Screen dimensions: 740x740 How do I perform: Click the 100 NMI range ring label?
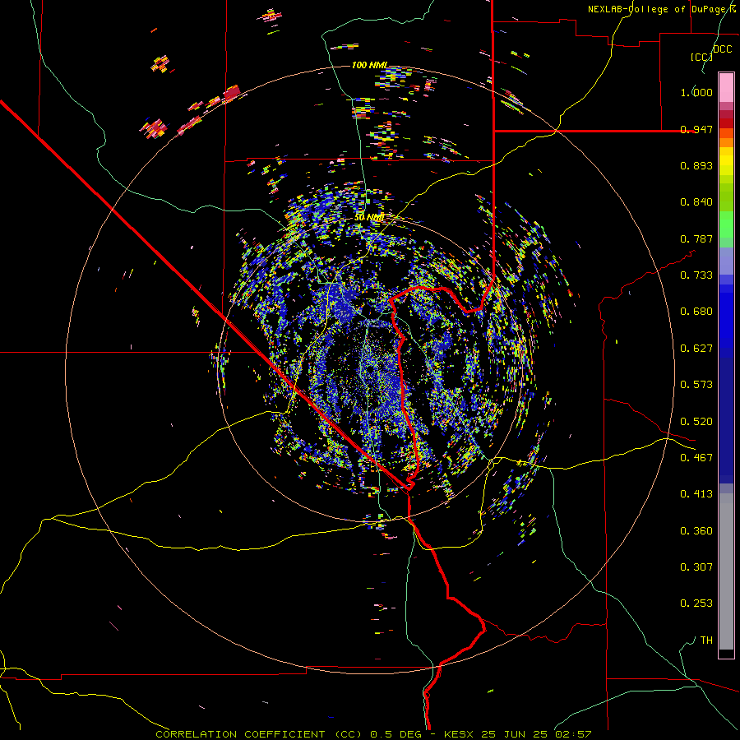369,65
